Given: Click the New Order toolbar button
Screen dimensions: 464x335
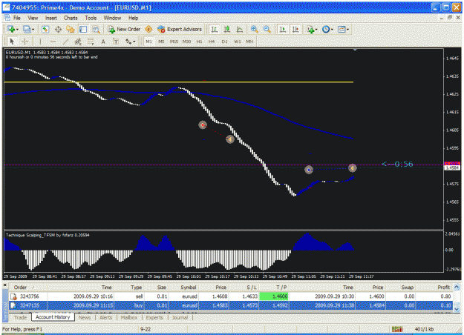Looking at the screenshot, I should point(124,29).
